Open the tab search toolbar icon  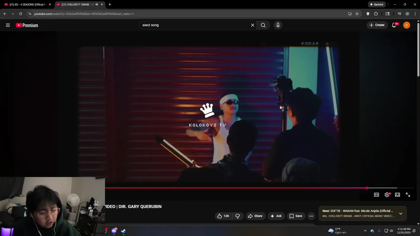point(388,14)
